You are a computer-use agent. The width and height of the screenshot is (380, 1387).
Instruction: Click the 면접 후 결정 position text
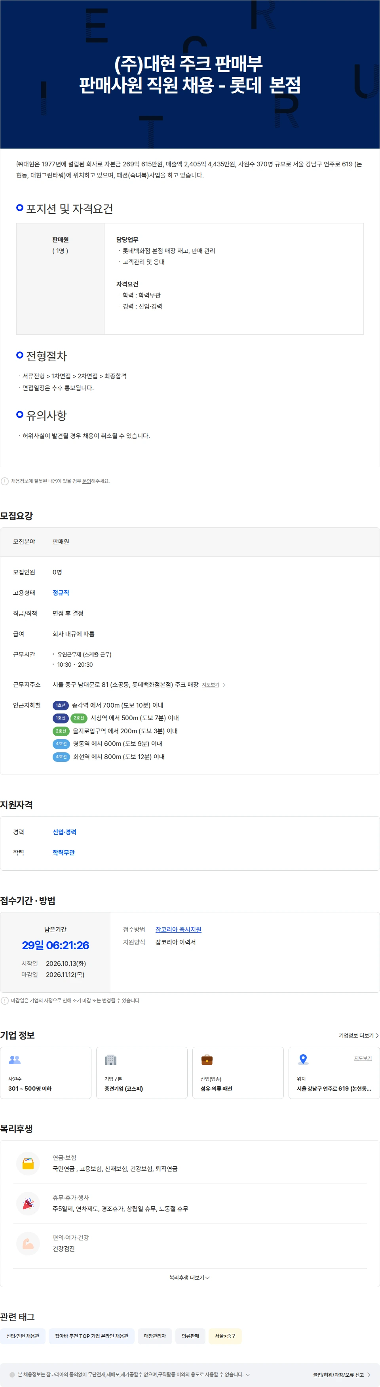coord(68,613)
